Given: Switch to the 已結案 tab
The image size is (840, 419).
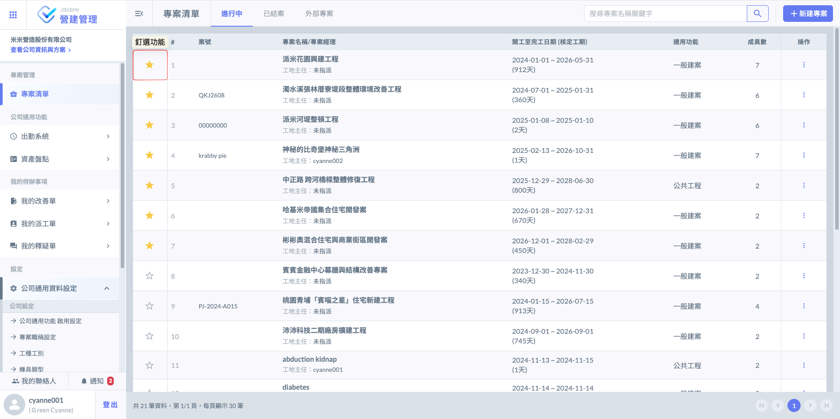Looking at the screenshot, I should 274,14.
